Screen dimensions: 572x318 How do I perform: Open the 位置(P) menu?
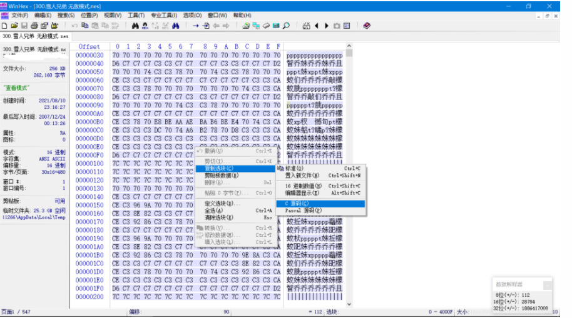pos(89,15)
